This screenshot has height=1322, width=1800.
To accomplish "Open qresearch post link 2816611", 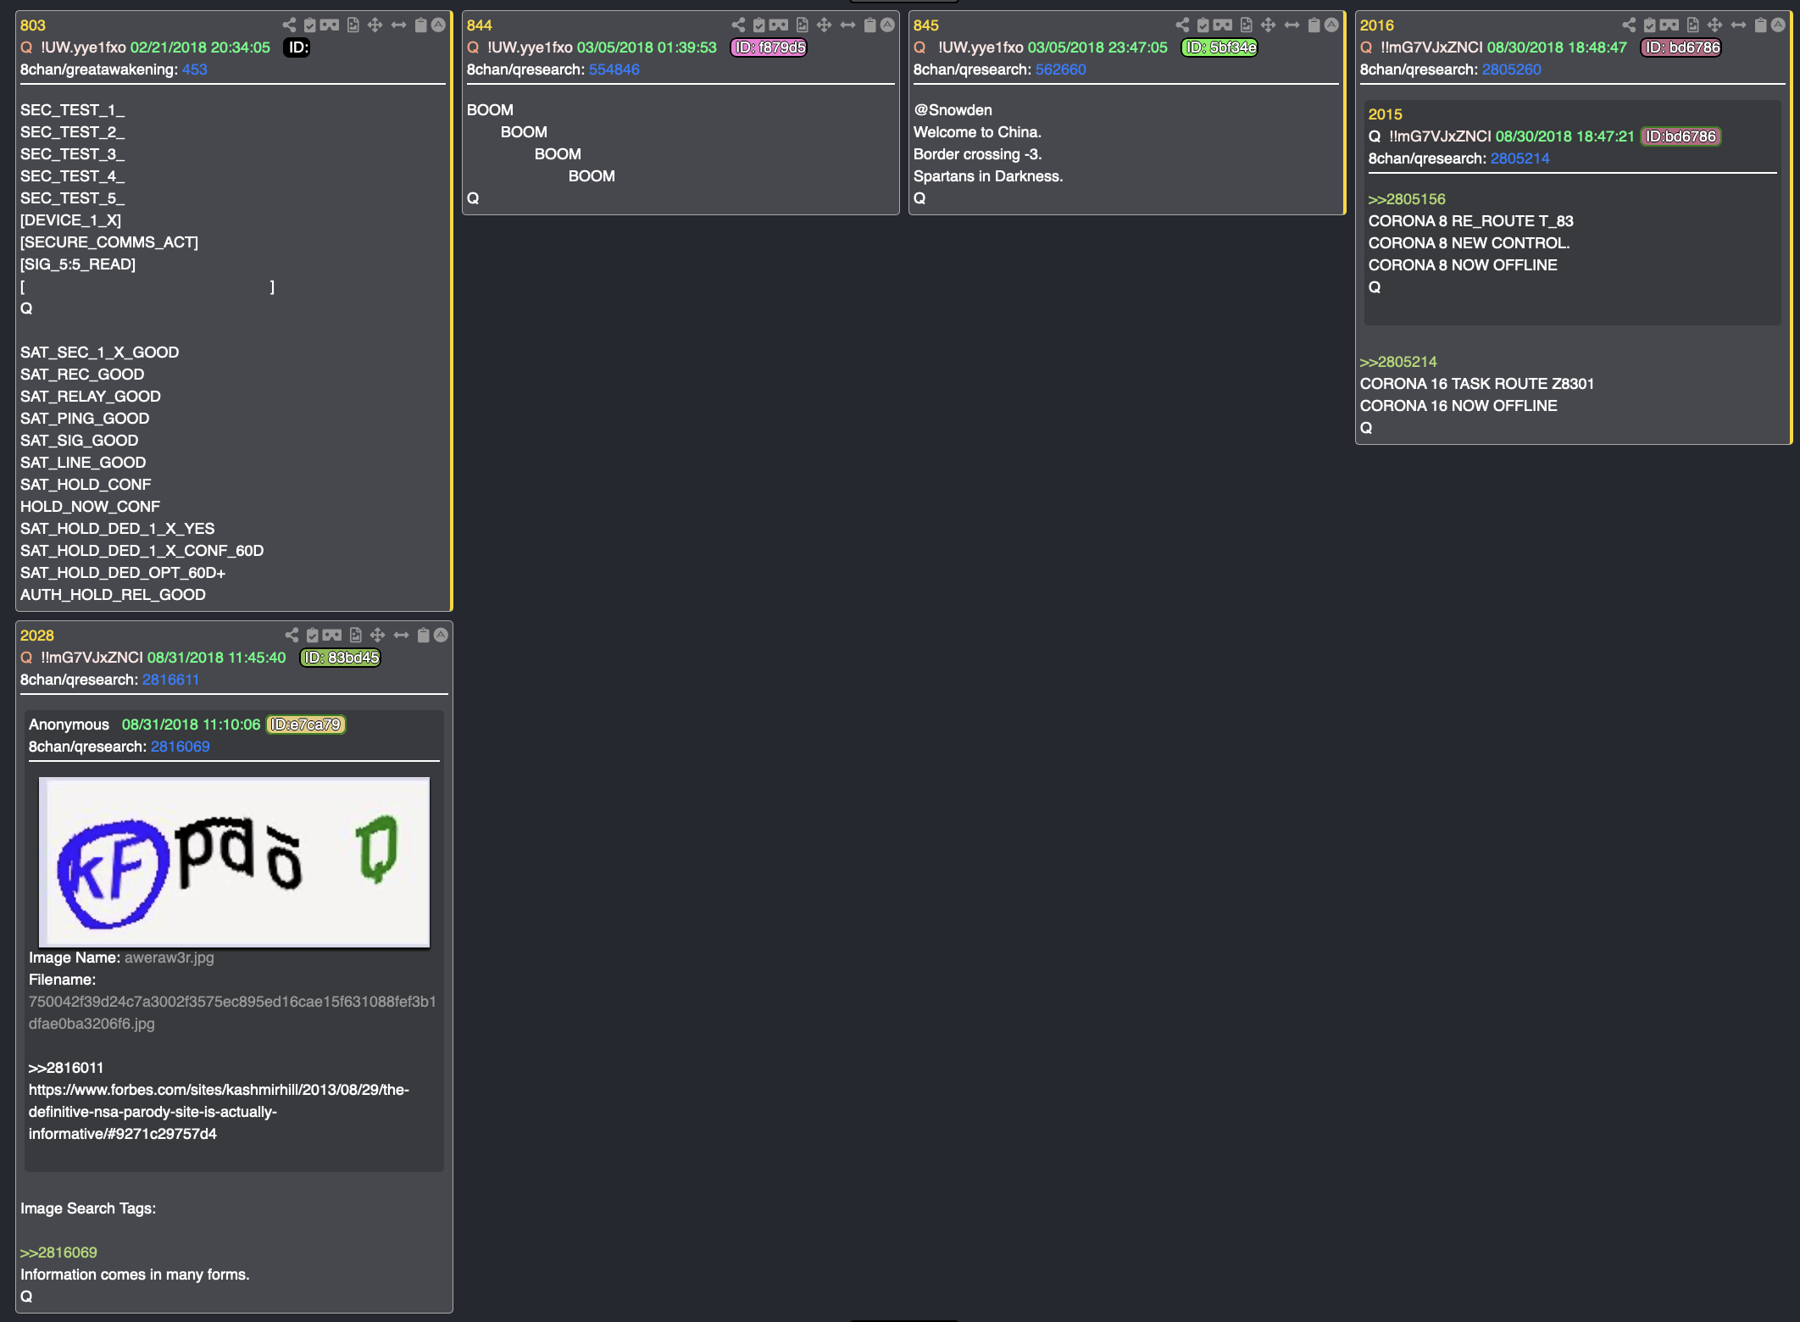I will 170,680.
